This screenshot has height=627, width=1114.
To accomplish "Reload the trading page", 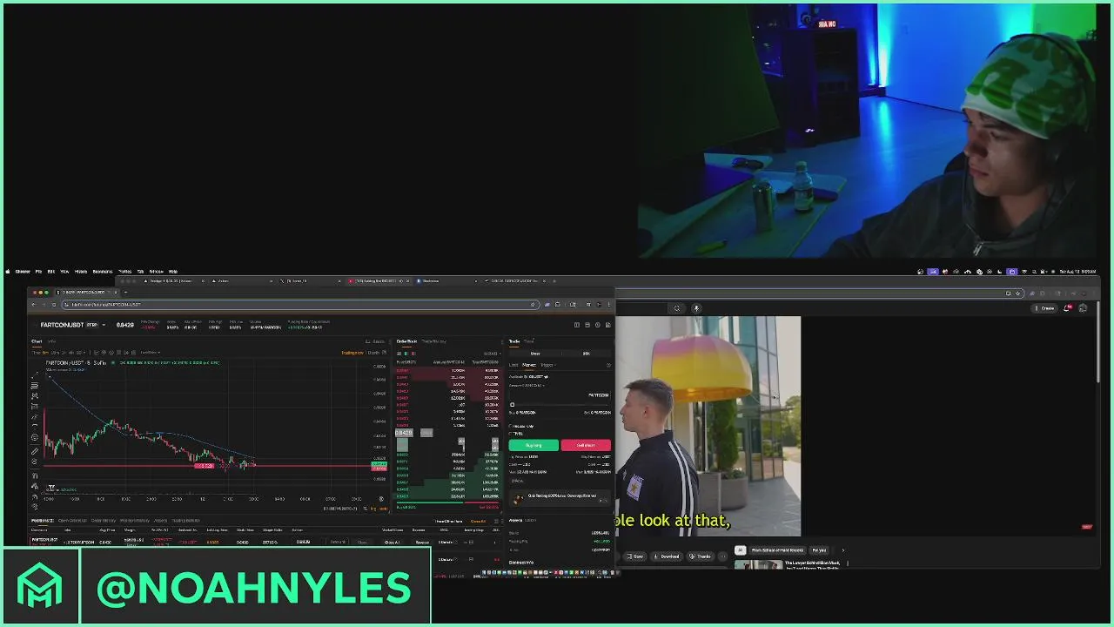I will 54,305.
